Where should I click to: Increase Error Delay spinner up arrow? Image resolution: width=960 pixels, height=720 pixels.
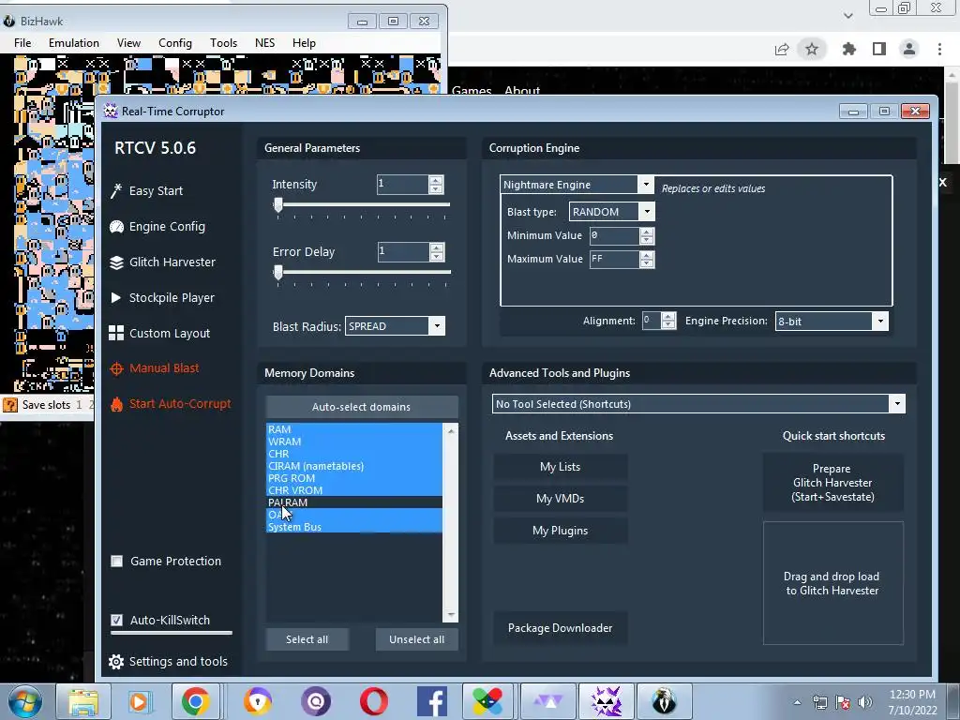[437, 247]
